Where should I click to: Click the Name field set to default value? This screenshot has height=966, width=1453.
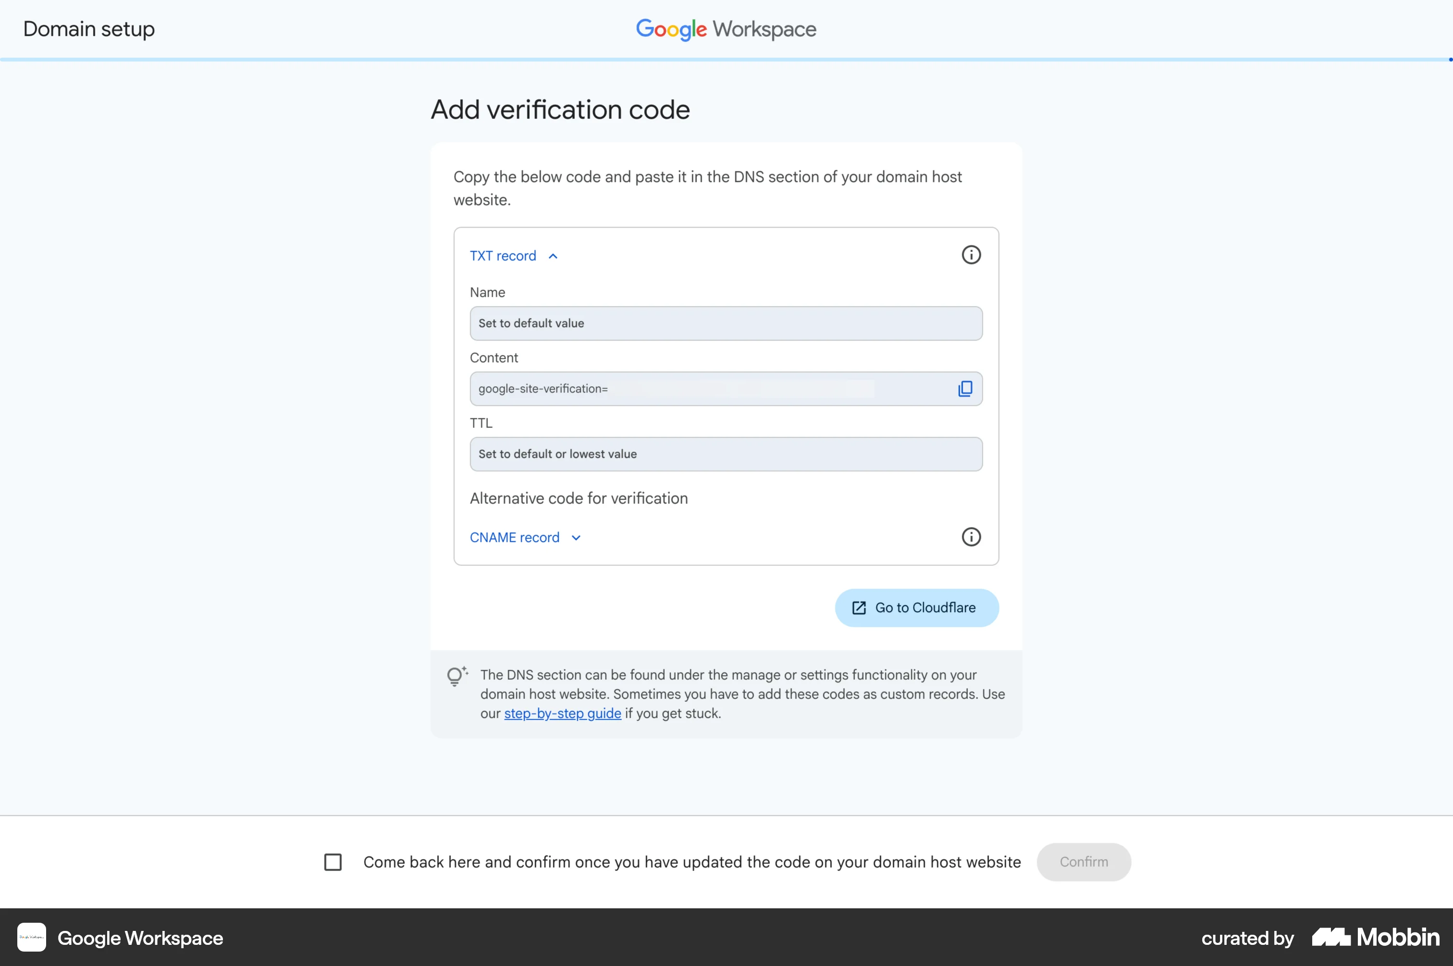tap(726, 323)
